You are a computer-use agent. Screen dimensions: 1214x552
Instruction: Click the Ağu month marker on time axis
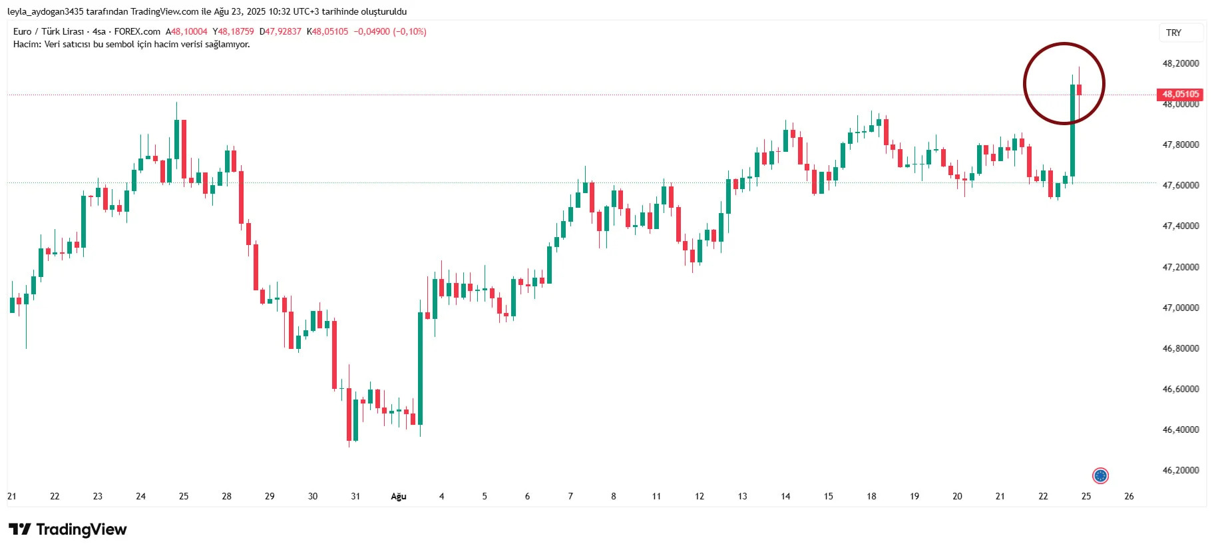(398, 496)
